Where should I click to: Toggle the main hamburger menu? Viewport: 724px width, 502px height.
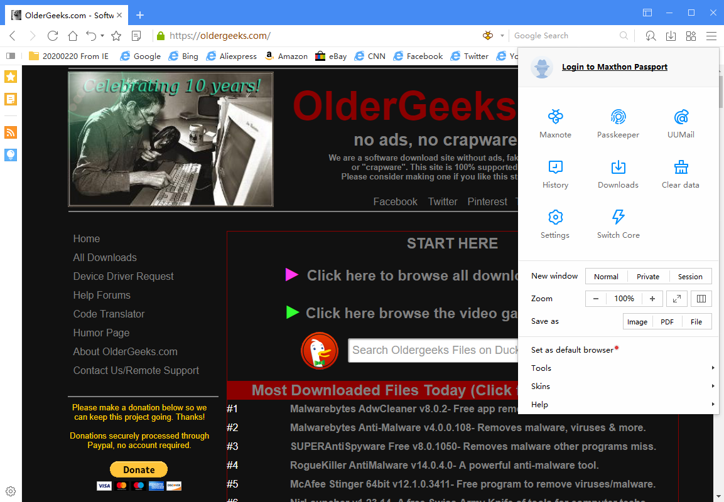coord(711,36)
